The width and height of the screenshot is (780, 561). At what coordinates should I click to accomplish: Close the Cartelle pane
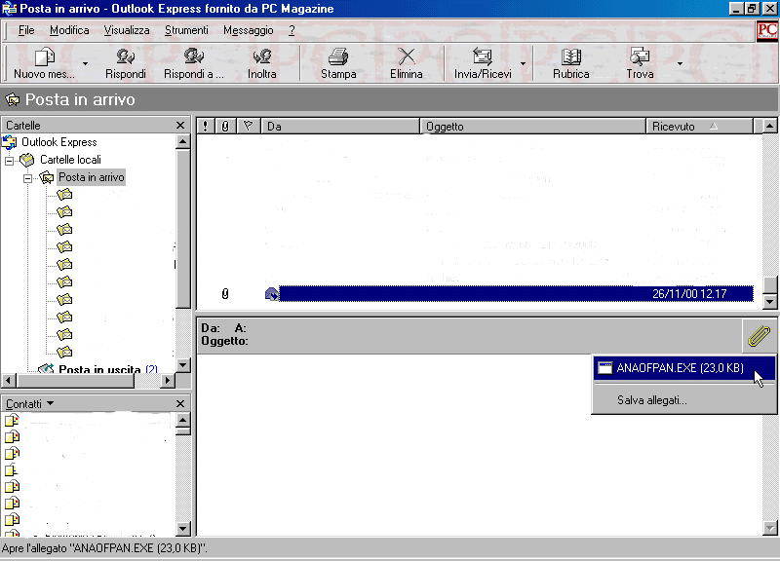pos(180,126)
